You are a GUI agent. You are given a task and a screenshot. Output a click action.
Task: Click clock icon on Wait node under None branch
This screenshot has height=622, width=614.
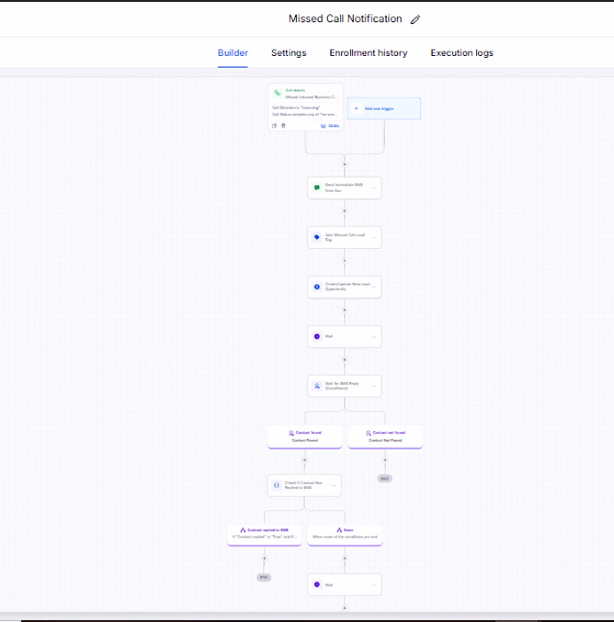coord(317,585)
